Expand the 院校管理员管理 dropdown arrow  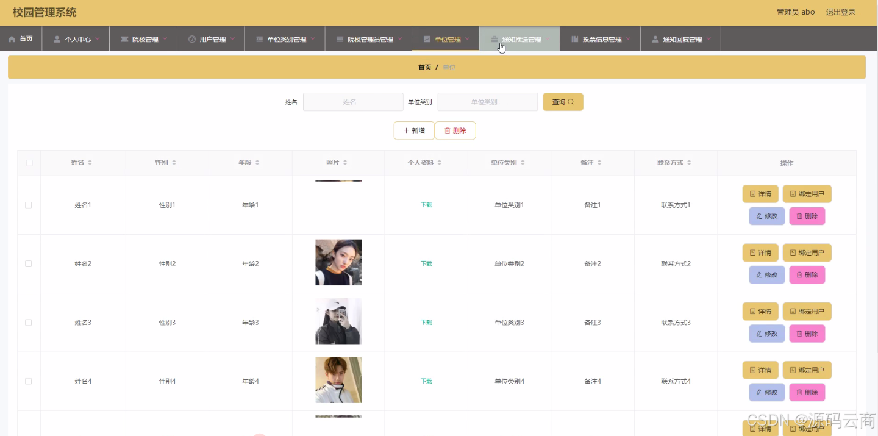[400, 38]
